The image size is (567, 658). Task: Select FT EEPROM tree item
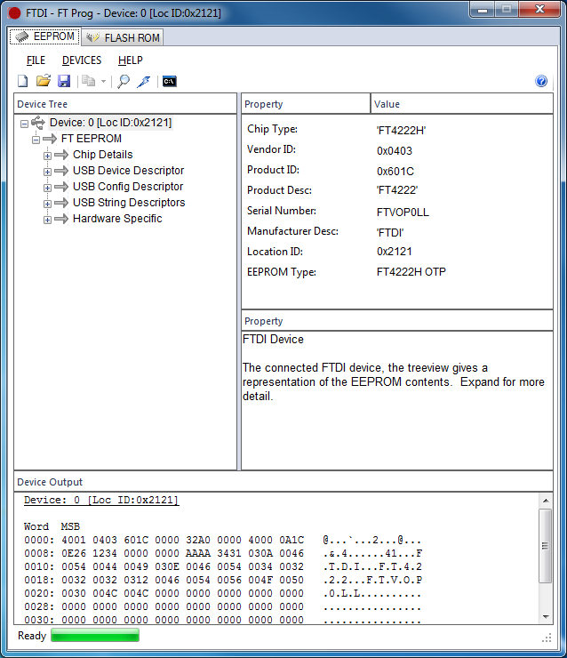point(92,139)
